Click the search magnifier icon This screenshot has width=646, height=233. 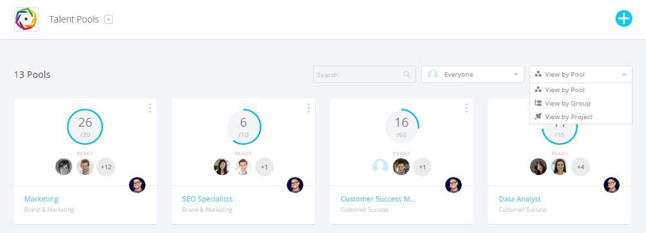(x=406, y=75)
